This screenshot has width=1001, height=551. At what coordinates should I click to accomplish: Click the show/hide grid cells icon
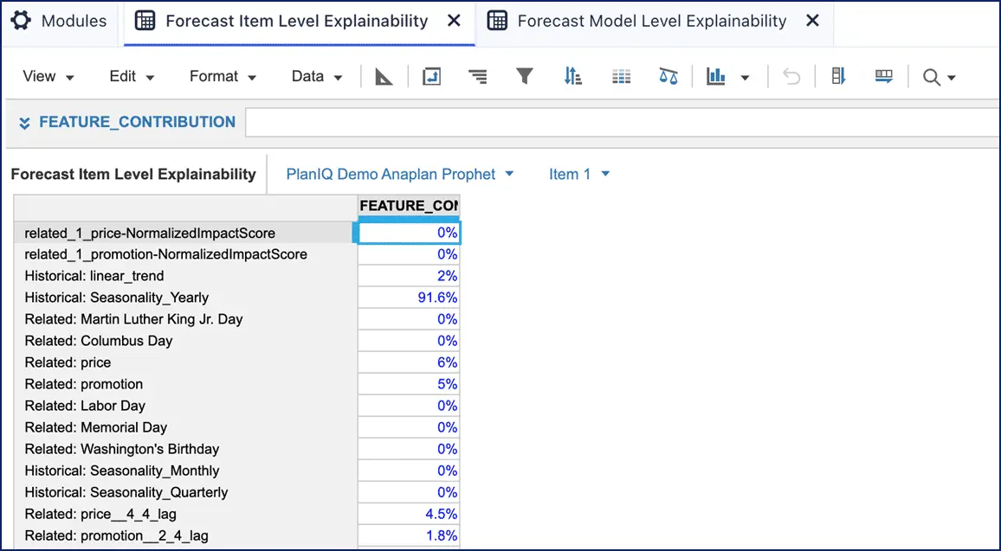pos(621,76)
